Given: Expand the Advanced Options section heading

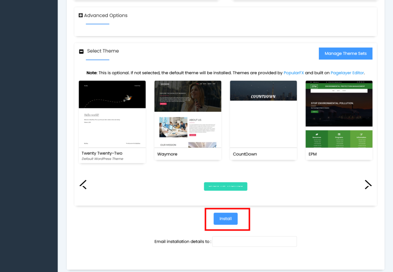Looking at the screenshot, I should pyautogui.click(x=106, y=15).
